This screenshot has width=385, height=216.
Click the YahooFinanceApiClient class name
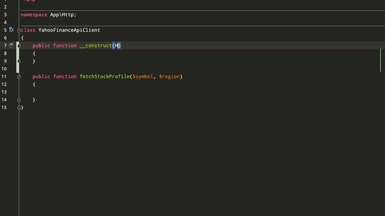click(69, 30)
